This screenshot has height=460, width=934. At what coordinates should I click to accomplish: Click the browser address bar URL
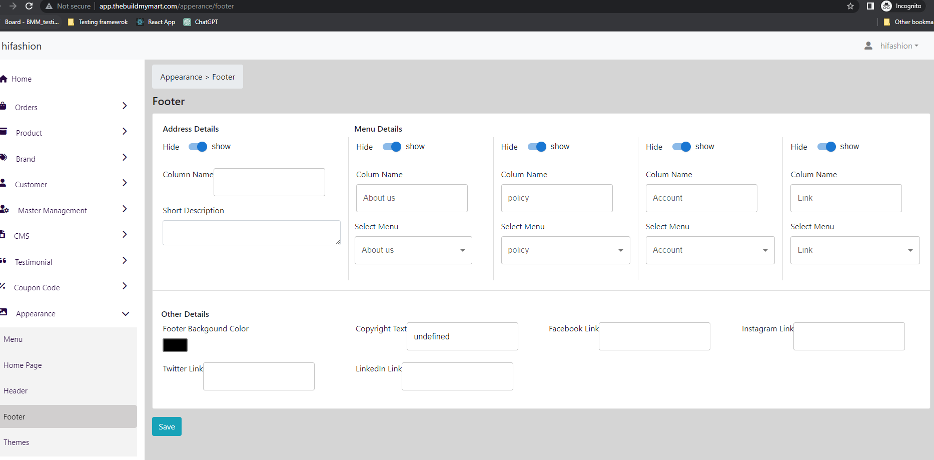167,6
